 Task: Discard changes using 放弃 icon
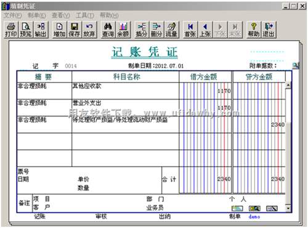(x=89, y=30)
